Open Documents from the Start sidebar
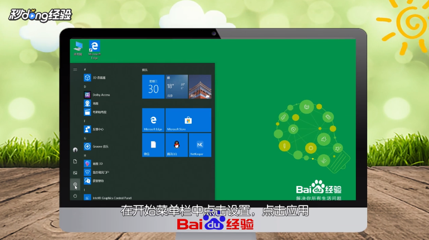Viewport: 429px width, 240px height. pyautogui.click(x=75, y=161)
